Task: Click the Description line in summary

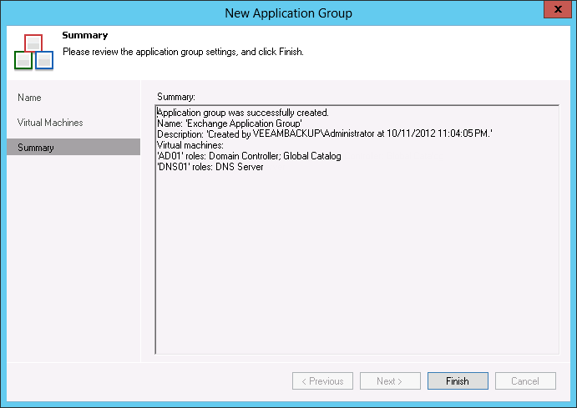Action: [325, 134]
